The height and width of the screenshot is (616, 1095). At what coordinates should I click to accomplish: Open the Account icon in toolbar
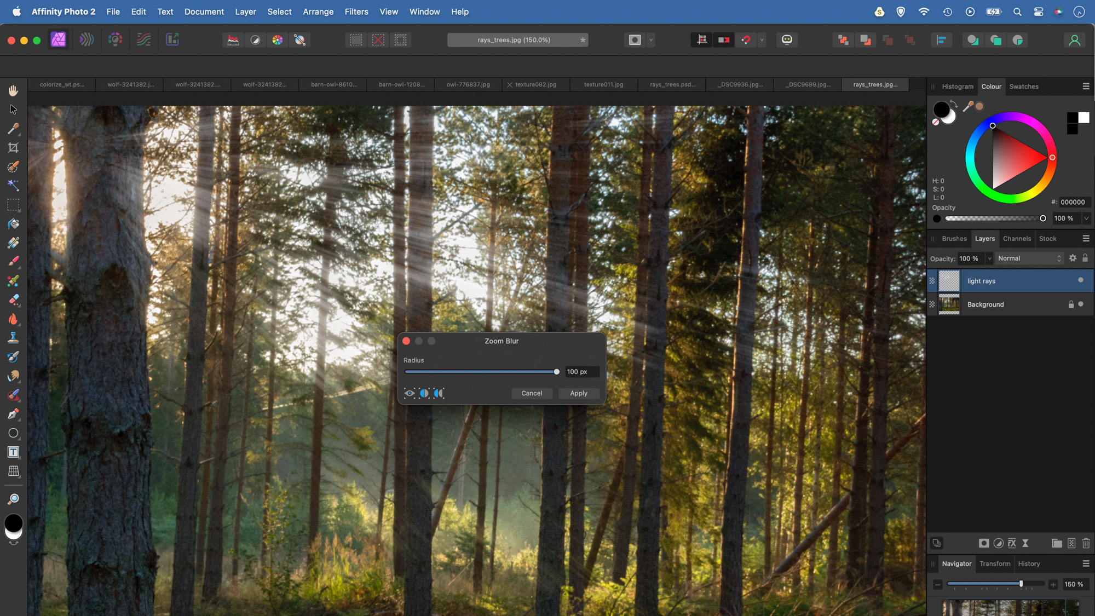click(x=1074, y=40)
